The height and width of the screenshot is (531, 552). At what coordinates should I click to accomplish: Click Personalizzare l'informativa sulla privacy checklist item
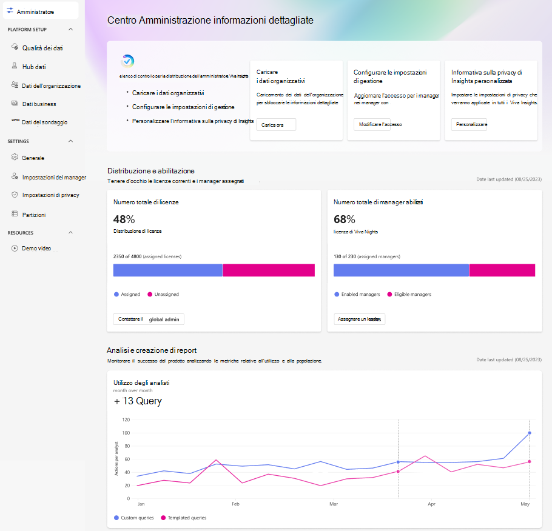point(193,121)
